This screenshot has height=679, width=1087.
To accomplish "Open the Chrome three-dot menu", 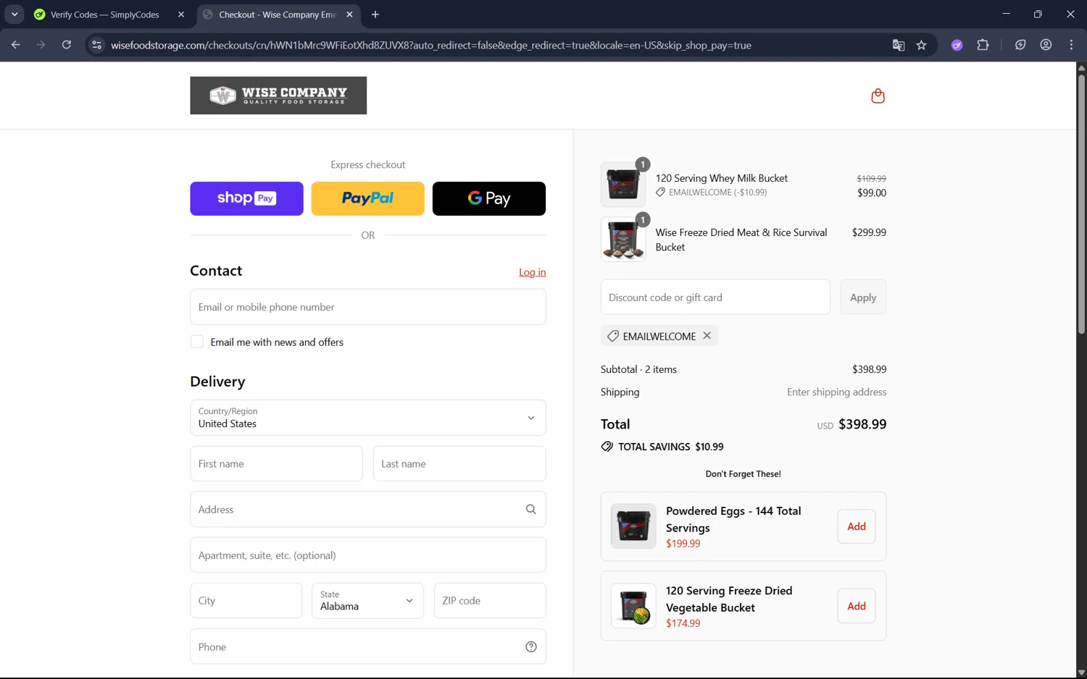I will [1071, 45].
